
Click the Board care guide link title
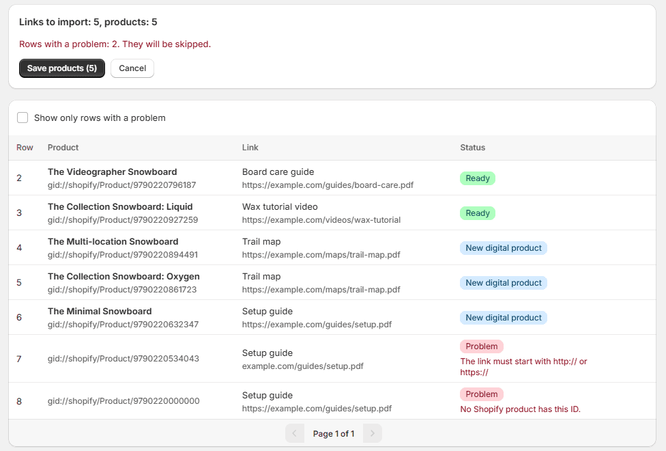(x=278, y=172)
